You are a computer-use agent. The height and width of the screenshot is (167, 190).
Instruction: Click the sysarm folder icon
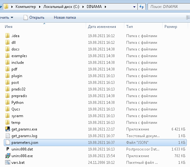point(7,116)
